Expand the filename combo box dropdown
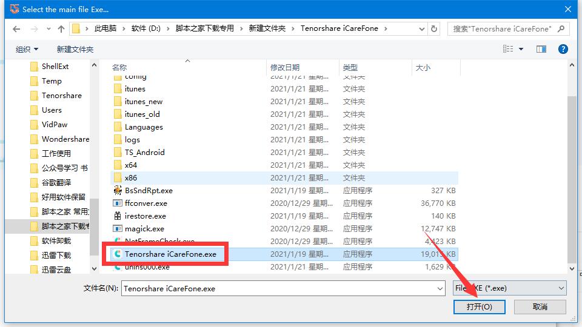The image size is (582, 327). (440, 288)
